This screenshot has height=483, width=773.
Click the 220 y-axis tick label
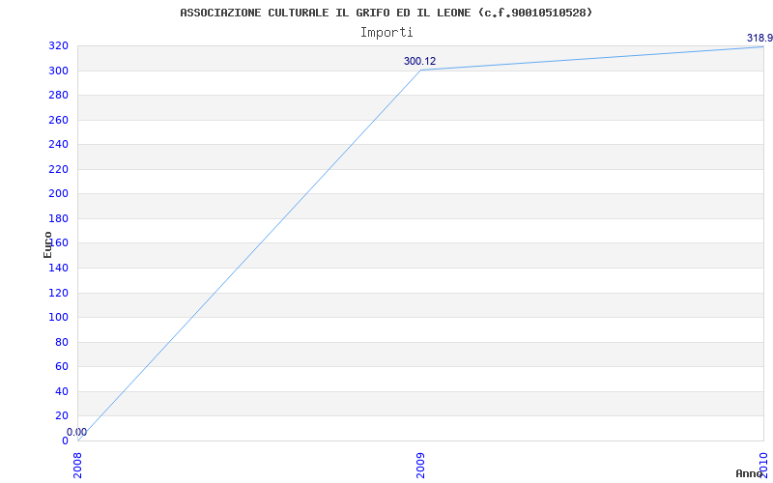tap(58, 169)
